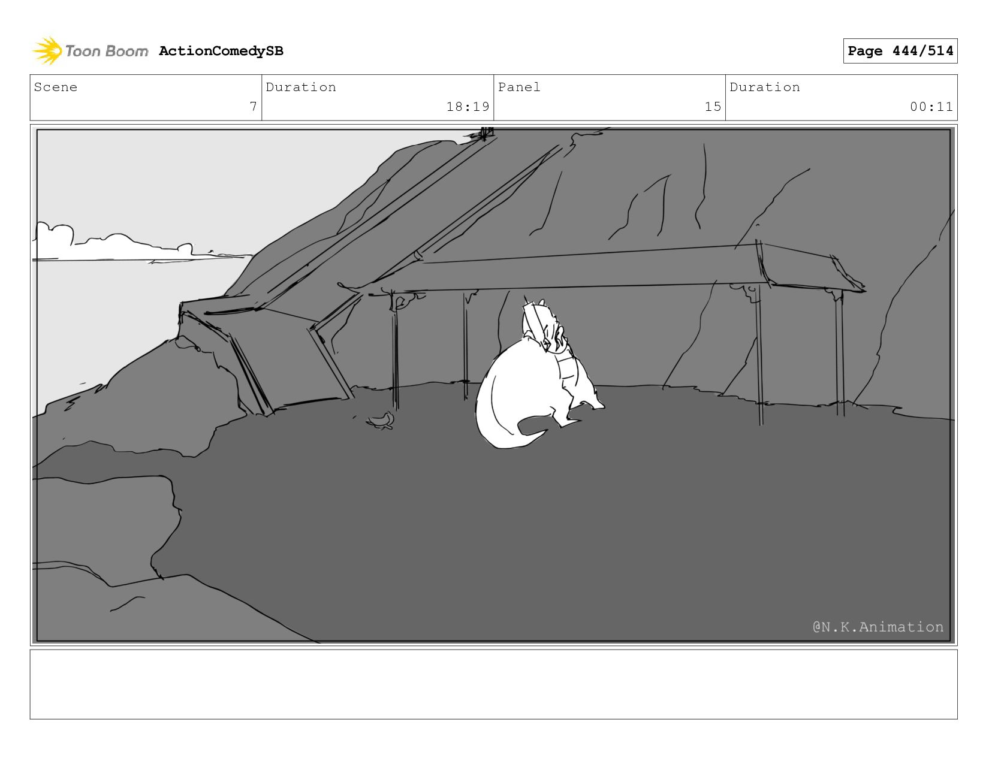Click the Toon Boom logo
989x764 pixels.
[x=90, y=51]
